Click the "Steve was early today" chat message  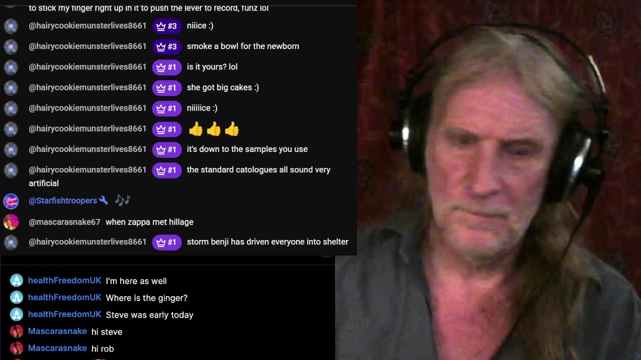[x=149, y=315]
